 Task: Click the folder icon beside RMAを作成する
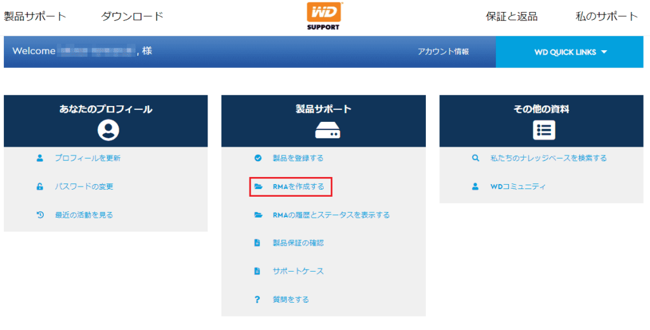click(x=258, y=187)
